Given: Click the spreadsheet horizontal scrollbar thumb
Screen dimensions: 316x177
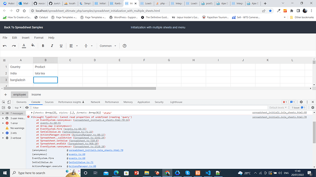Looking at the screenshot, I should pyautogui.click(x=80, y=88).
